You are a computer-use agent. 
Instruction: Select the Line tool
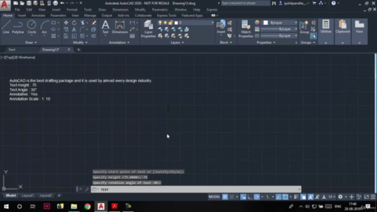(6, 26)
